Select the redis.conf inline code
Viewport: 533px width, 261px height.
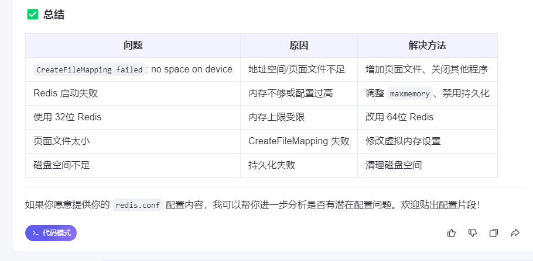(138, 205)
